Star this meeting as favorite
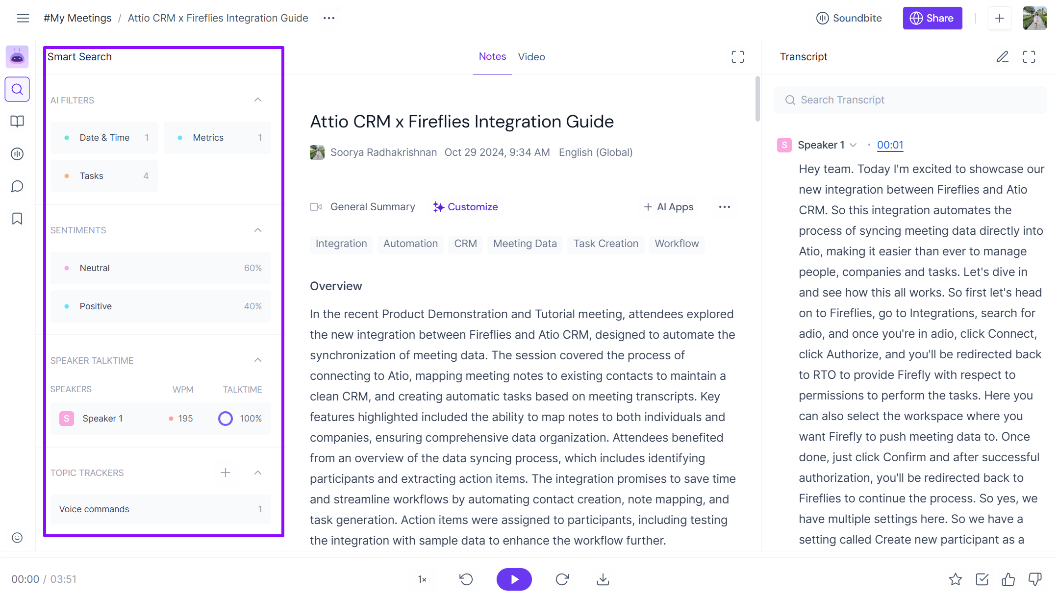The height and width of the screenshot is (598, 1058). 956,579
